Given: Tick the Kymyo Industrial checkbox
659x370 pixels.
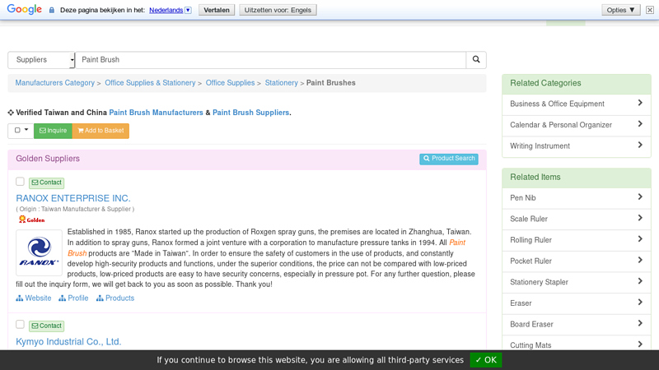Looking at the screenshot, I should tap(20, 324).
